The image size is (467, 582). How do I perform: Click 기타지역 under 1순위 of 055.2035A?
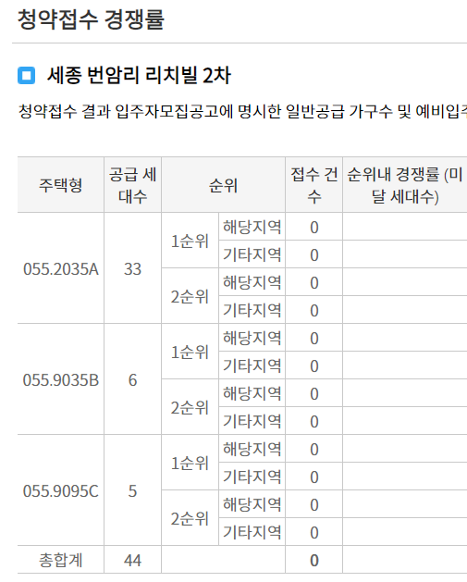(x=252, y=254)
